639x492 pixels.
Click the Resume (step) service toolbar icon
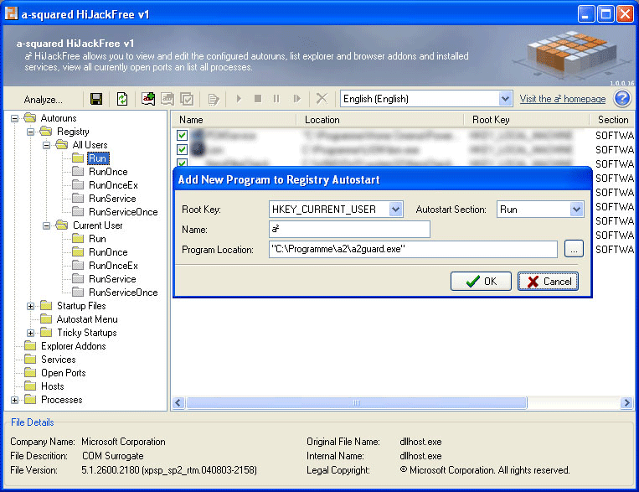[296, 99]
